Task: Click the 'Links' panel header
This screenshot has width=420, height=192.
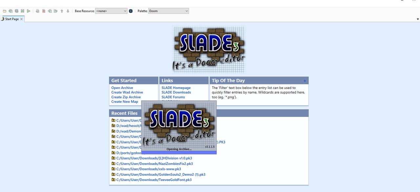Action: click(167, 80)
